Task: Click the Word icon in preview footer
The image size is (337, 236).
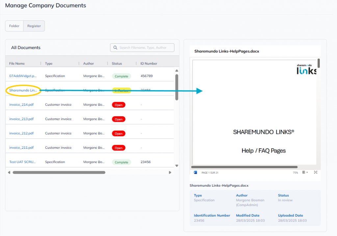Action: tap(195, 172)
